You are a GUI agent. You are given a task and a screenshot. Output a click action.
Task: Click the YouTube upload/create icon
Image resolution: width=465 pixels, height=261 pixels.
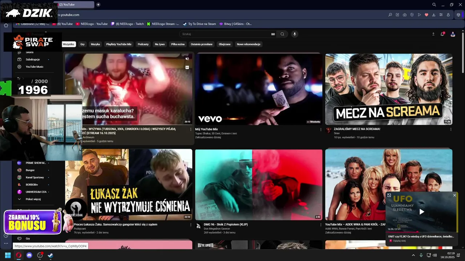point(433,34)
